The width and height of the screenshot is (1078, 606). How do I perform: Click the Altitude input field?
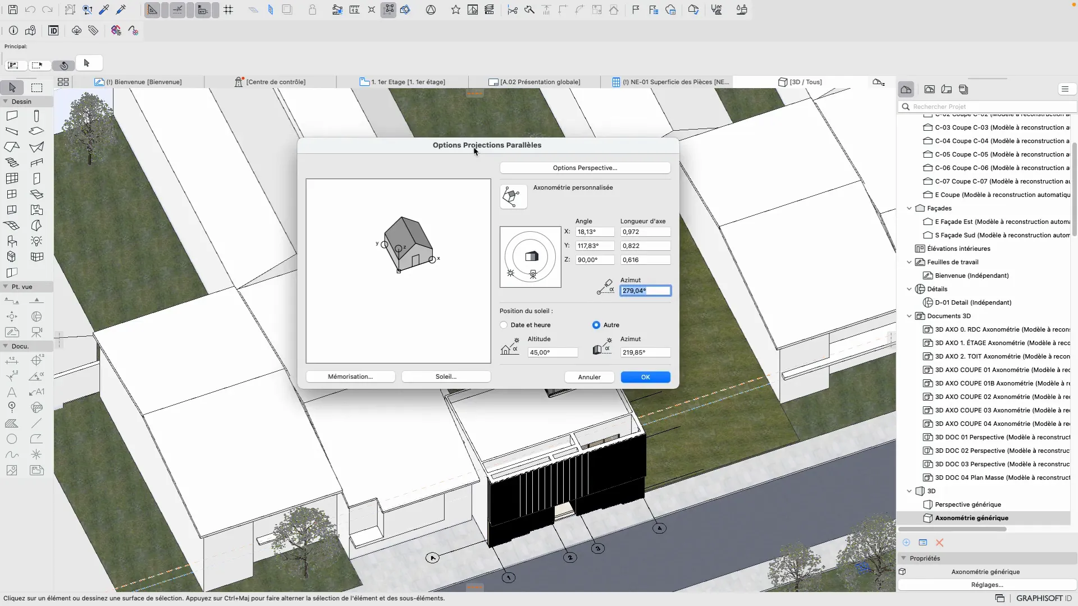552,352
